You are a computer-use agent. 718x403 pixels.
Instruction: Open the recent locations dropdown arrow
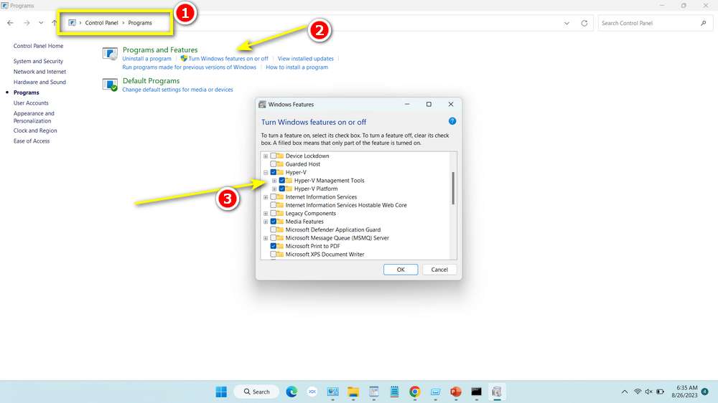[x=41, y=23]
